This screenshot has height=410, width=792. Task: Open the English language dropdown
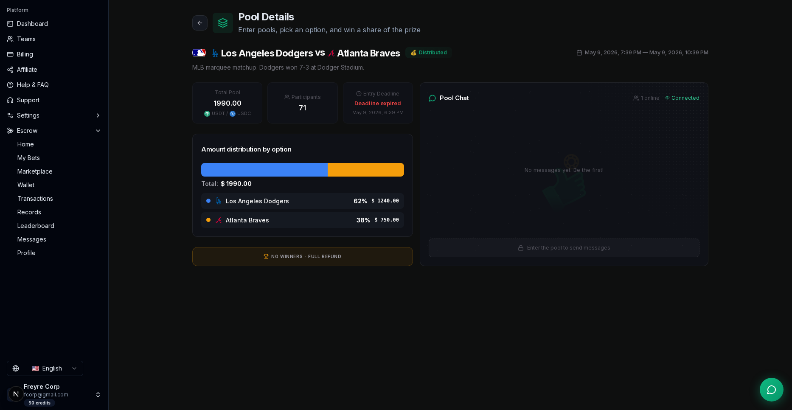pyautogui.click(x=45, y=368)
